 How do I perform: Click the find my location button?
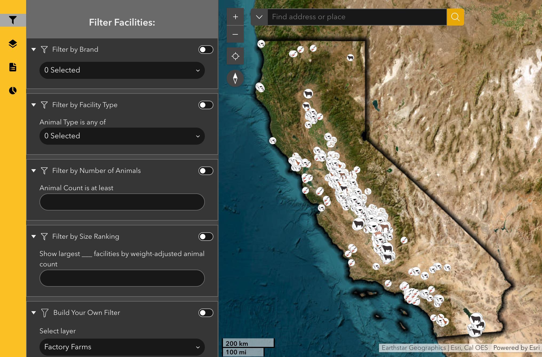point(235,56)
